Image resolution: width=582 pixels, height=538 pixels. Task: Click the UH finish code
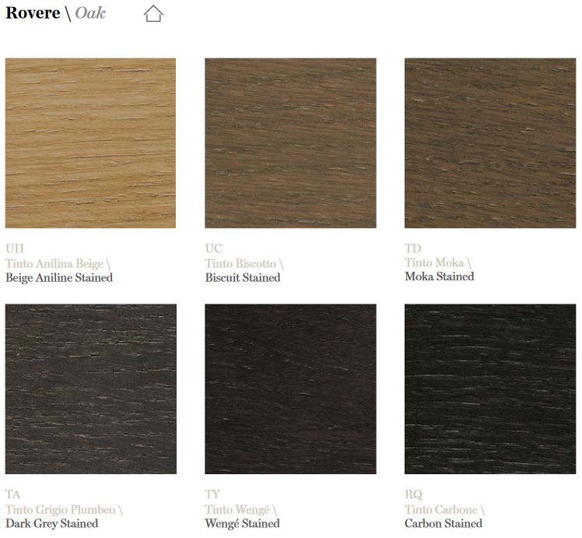pos(14,248)
